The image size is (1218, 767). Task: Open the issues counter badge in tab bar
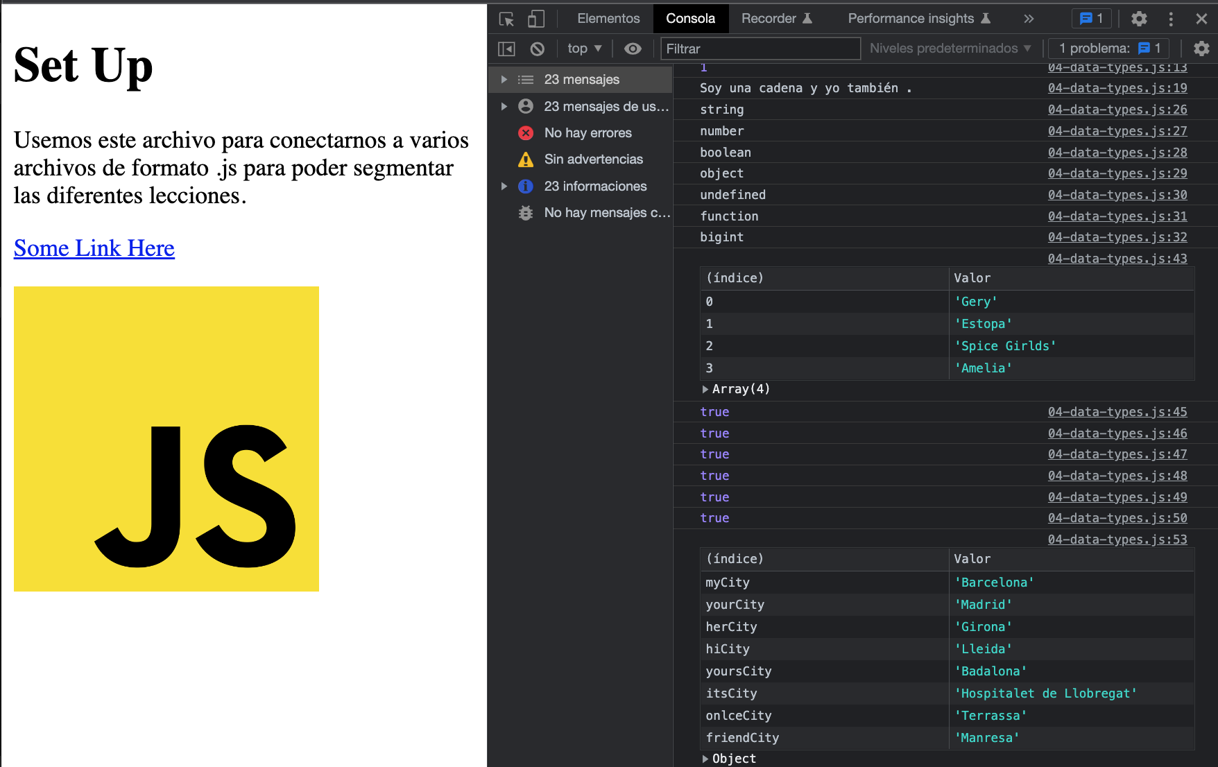tap(1092, 19)
